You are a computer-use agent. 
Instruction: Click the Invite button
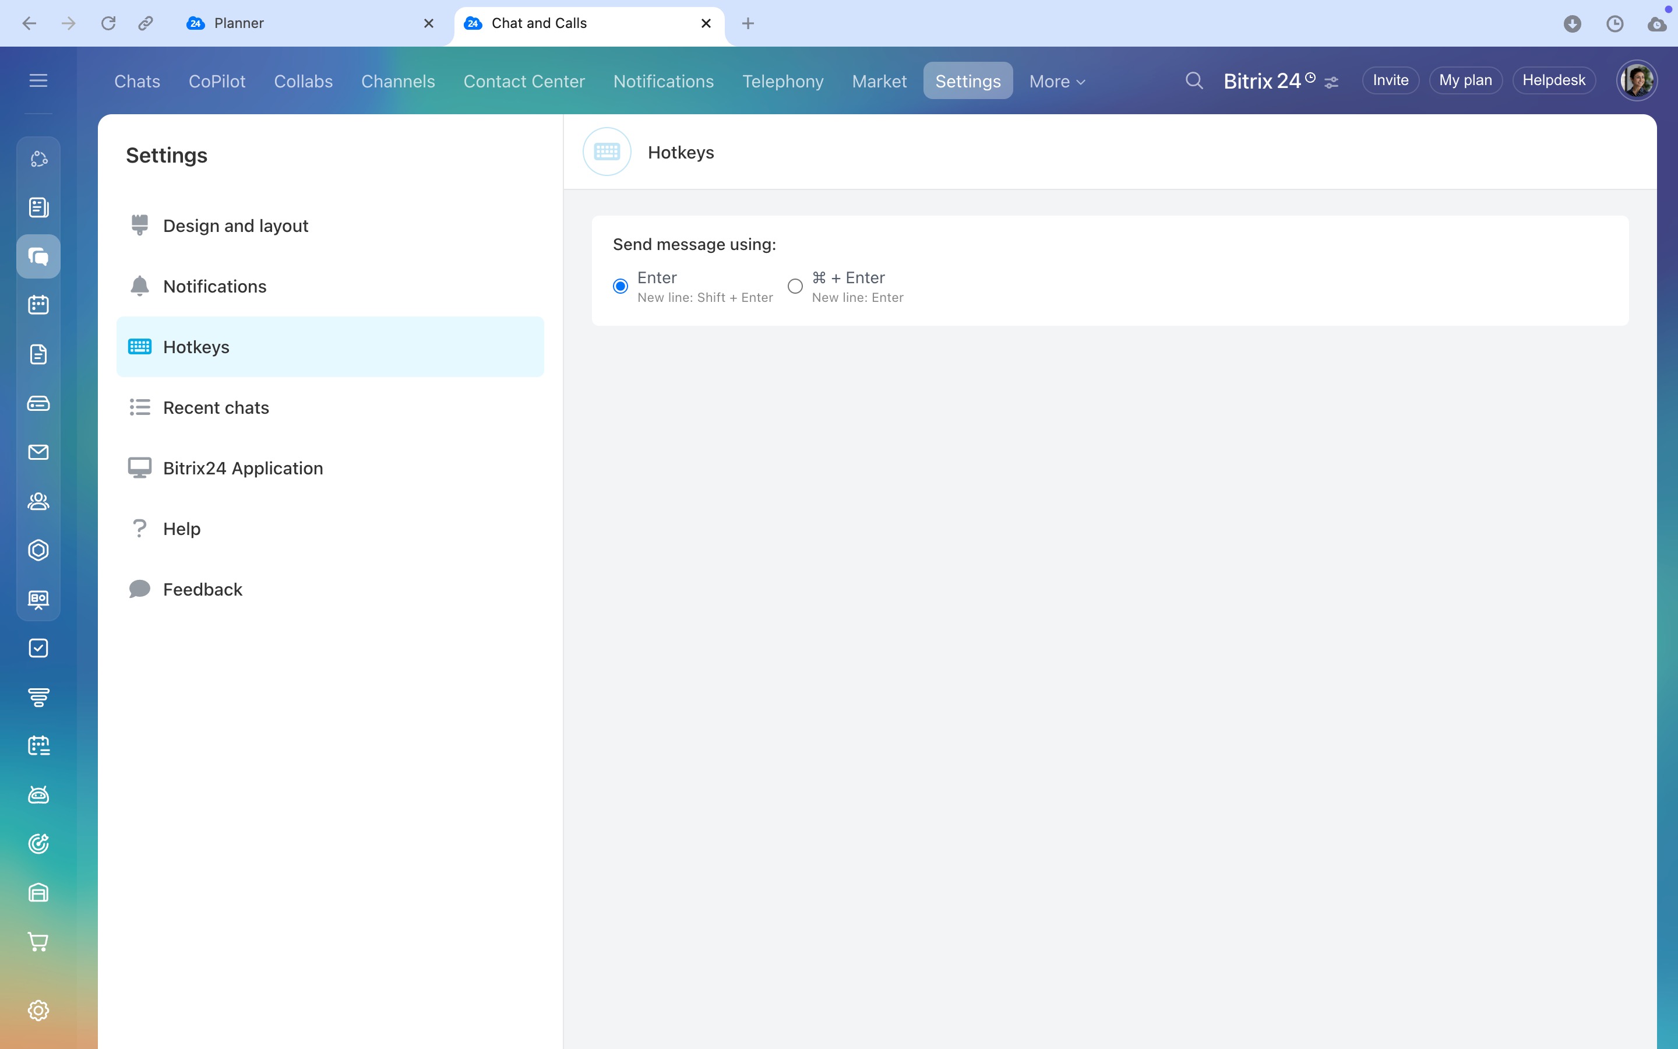coord(1390,80)
